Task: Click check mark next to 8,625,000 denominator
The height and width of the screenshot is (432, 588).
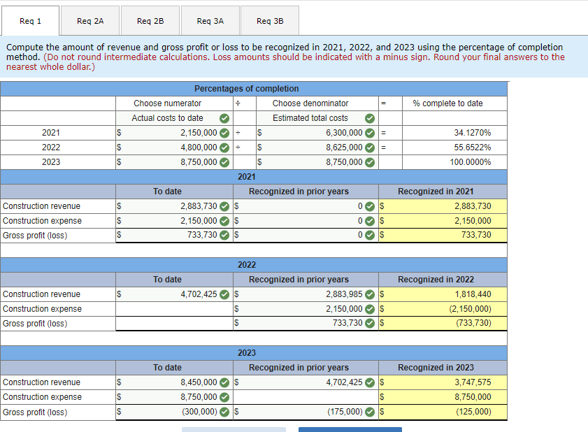Action: (370, 147)
